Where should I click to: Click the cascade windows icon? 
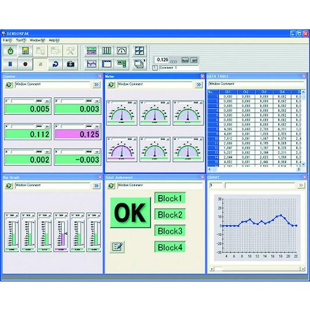(x=139, y=64)
